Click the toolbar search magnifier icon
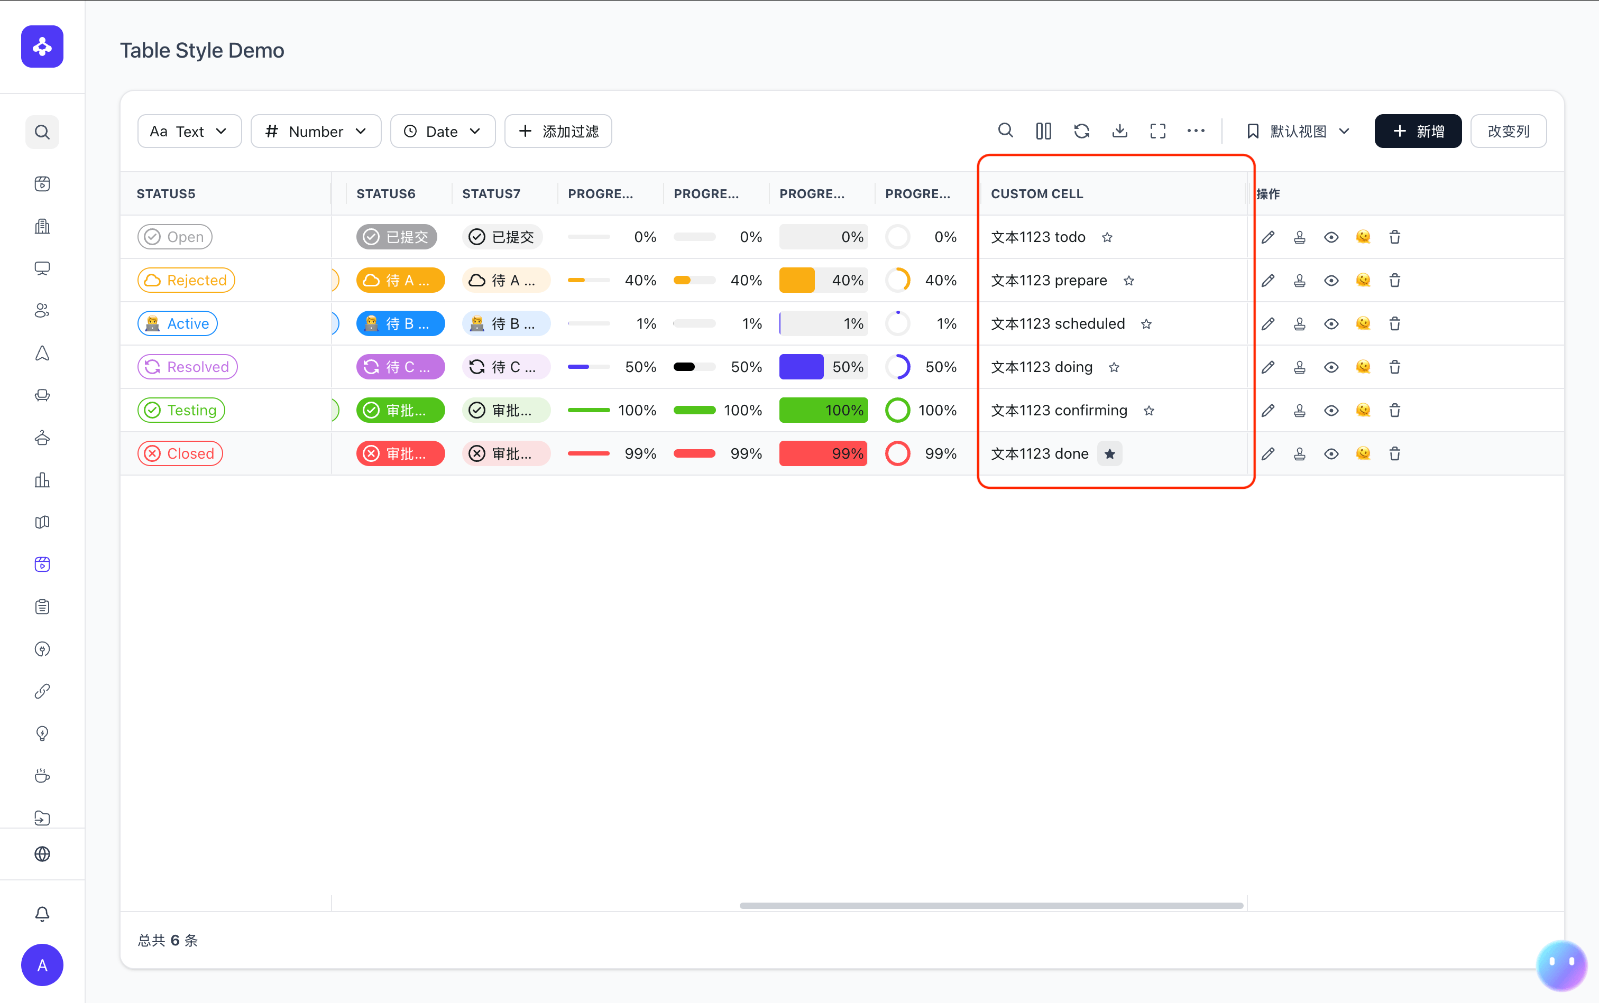This screenshot has height=1003, width=1599. tap(1005, 131)
